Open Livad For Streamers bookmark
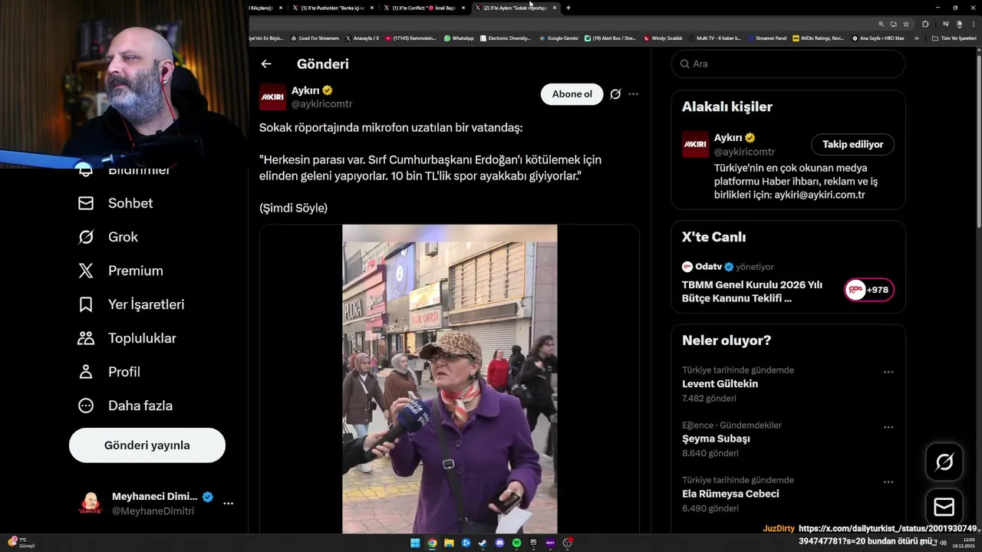 [x=315, y=38]
